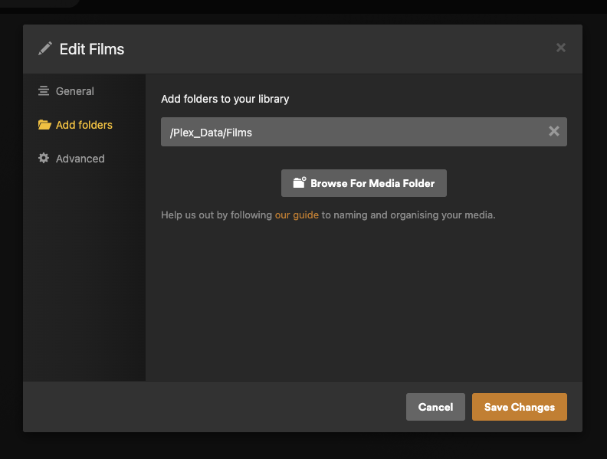The image size is (607, 459).
Task: Click the 'Help us out by following' text
Action: tap(217, 215)
